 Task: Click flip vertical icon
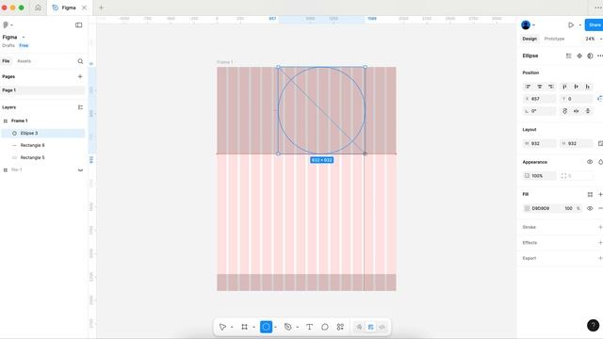tap(588, 111)
